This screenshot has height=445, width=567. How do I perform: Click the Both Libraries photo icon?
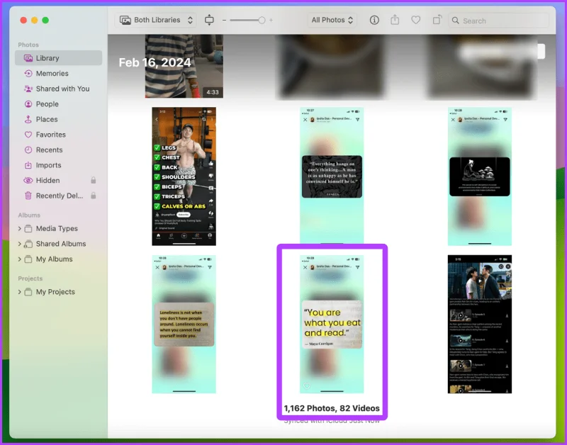[125, 21]
